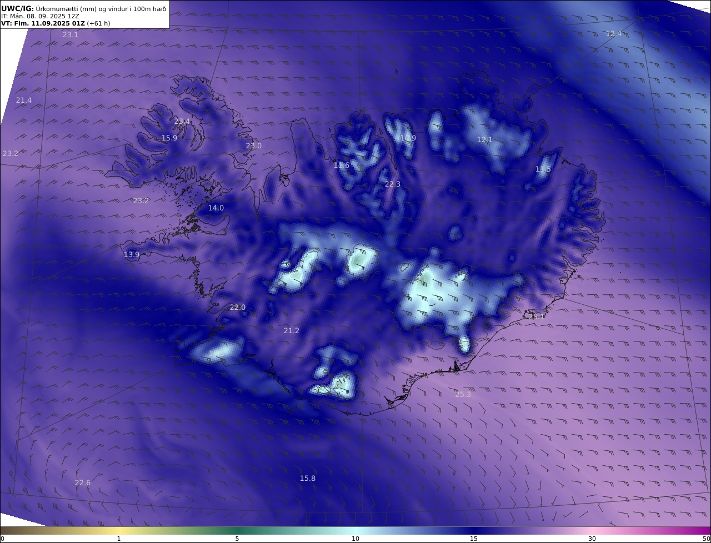Viewport: 711px width, 543px height.
Task: Click the 11.5 value label
Action: pyautogui.click(x=543, y=169)
